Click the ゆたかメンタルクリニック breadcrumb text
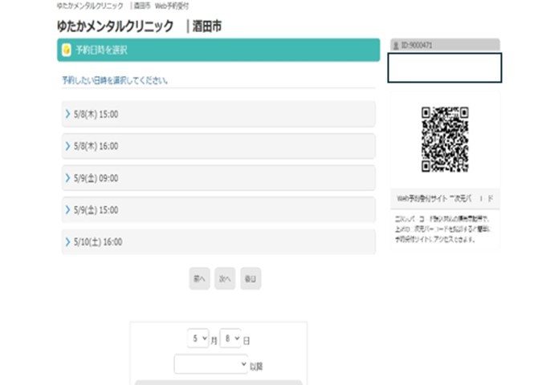This screenshot has height=385, width=554. [90, 6]
